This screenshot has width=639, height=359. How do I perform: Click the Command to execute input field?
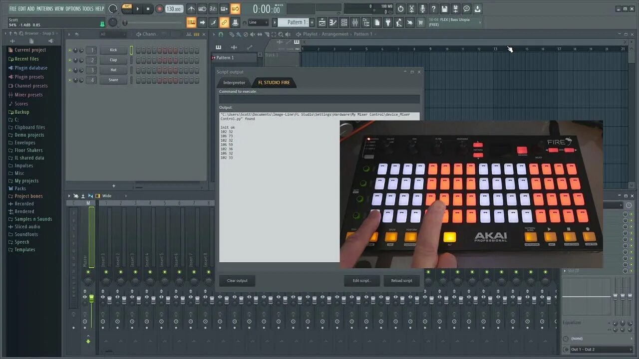319,99
